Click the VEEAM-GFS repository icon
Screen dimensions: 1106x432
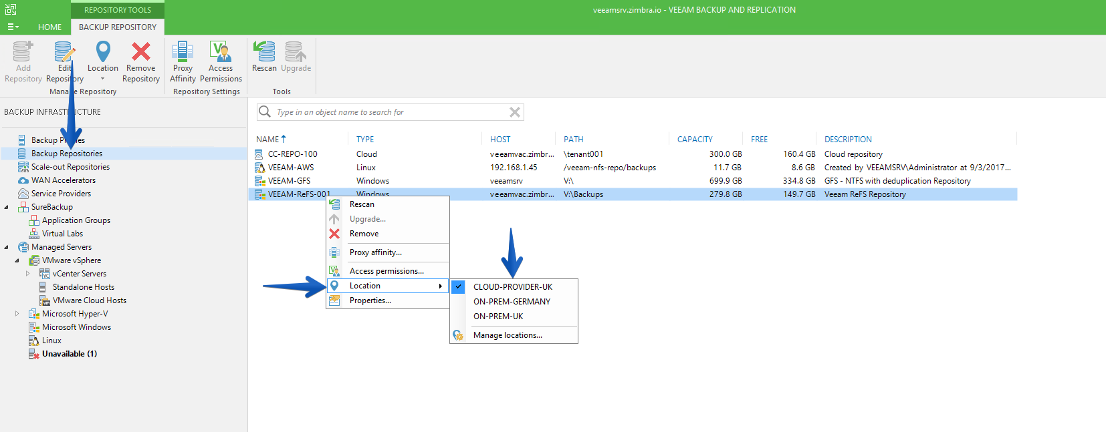tap(259, 181)
